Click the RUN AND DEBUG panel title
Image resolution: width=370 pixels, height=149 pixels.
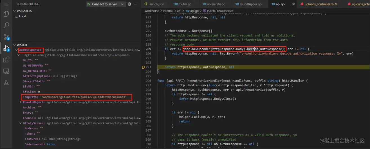click(x=28, y=4)
